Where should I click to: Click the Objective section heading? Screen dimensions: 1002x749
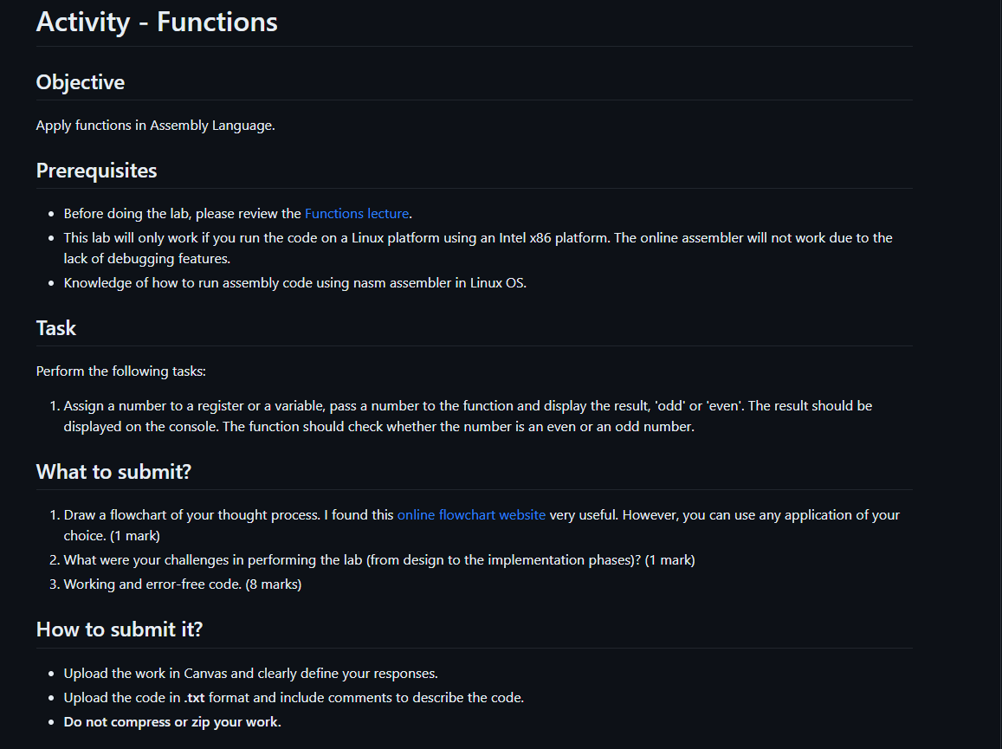81,82
